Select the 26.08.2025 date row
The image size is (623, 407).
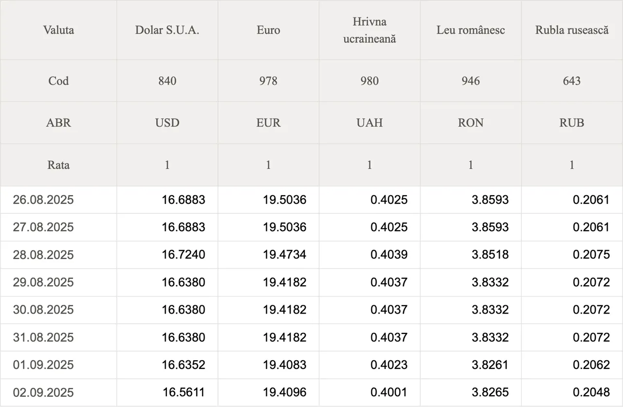point(311,200)
